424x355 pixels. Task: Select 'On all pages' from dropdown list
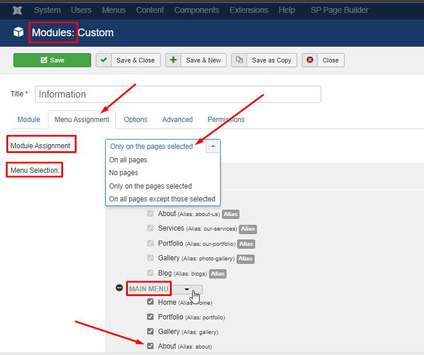(128, 160)
